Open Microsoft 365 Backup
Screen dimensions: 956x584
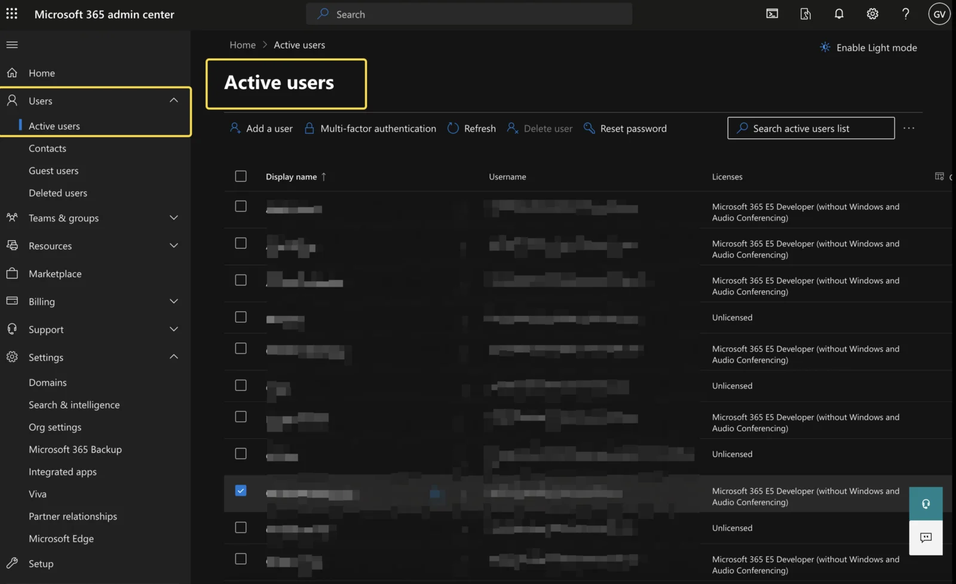[75, 449]
